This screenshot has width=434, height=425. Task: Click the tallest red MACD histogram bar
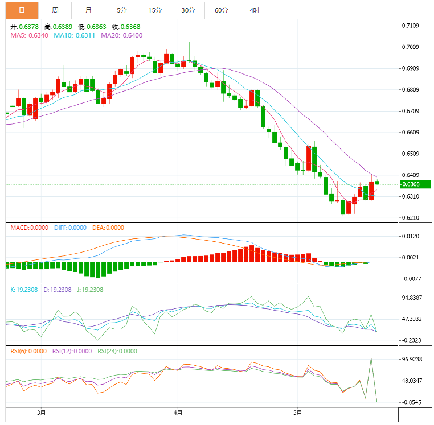click(252, 254)
